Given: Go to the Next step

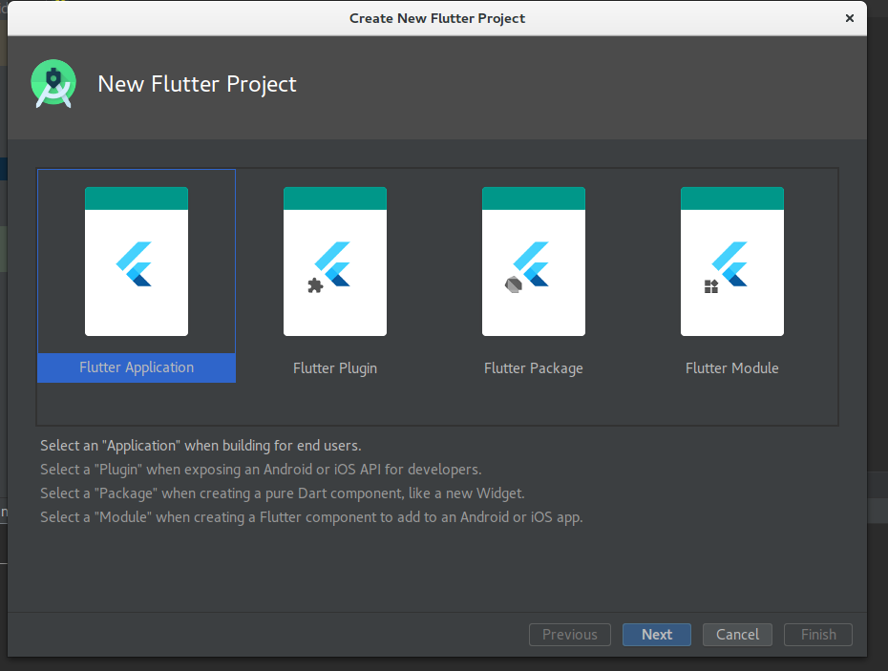Looking at the screenshot, I should tap(657, 635).
